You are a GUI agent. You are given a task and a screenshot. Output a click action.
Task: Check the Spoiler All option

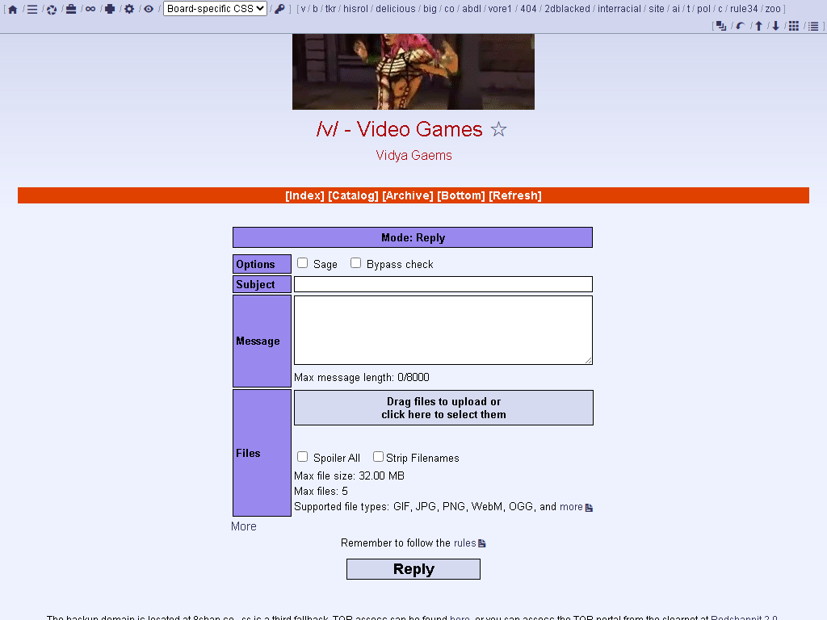point(302,457)
